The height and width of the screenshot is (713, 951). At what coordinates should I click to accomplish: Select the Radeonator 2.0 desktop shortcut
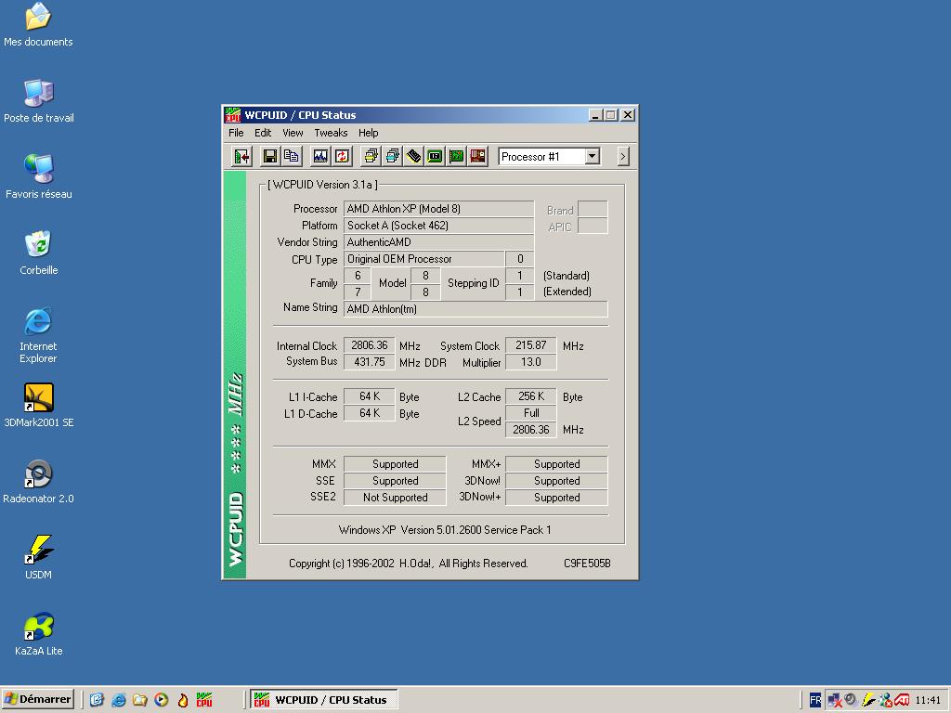coord(38,482)
